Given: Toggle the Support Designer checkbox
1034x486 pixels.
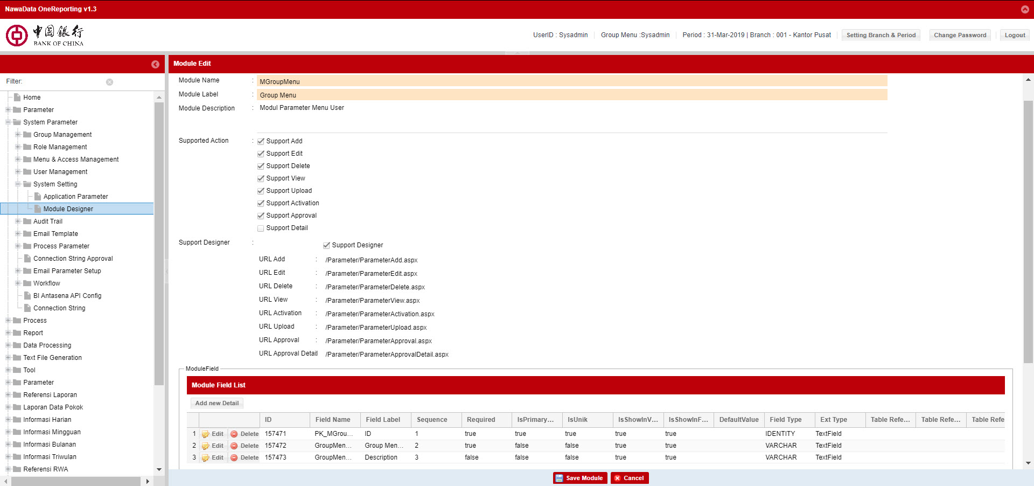Looking at the screenshot, I should pyautogui.click(x=326, y=246).
